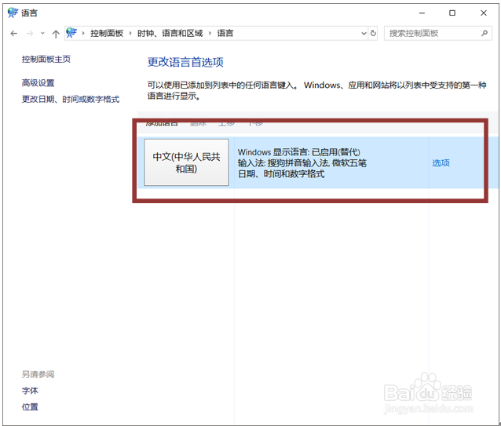
Task: Click the search magnifier icon
Action: pyautogui.click(x=485, y=33)
